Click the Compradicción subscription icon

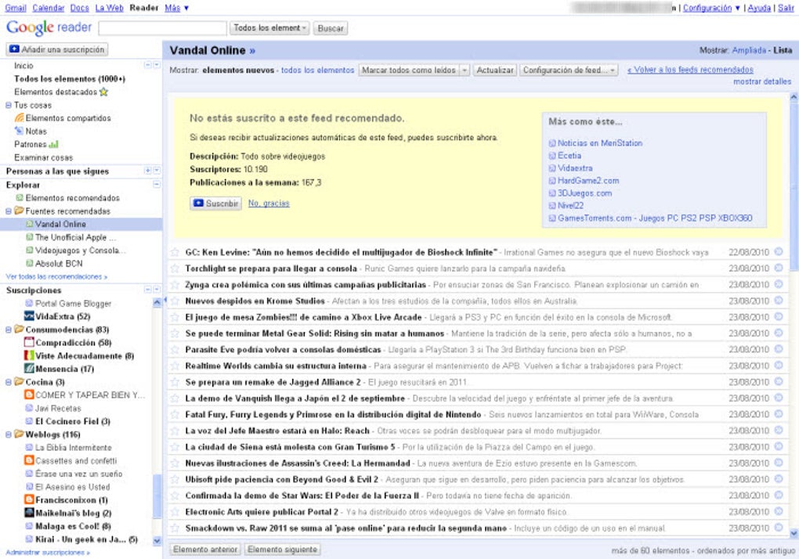(x=29, y=343)
